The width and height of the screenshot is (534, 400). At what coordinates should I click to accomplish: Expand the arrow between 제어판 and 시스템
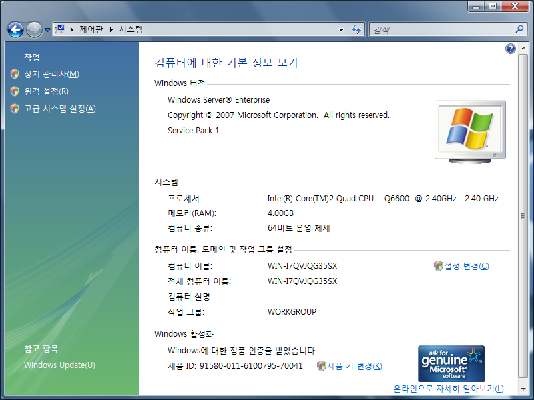pyautogui.click(x=111, y=30)
